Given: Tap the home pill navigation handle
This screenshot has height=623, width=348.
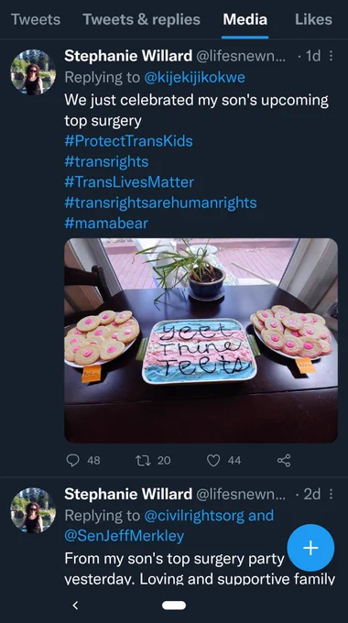Looking at the screenshot, I should click(x=174, y=605).
